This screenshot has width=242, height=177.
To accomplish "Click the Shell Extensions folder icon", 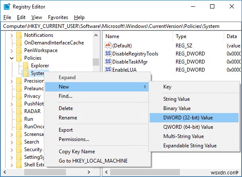I will (x=19, y=165).
